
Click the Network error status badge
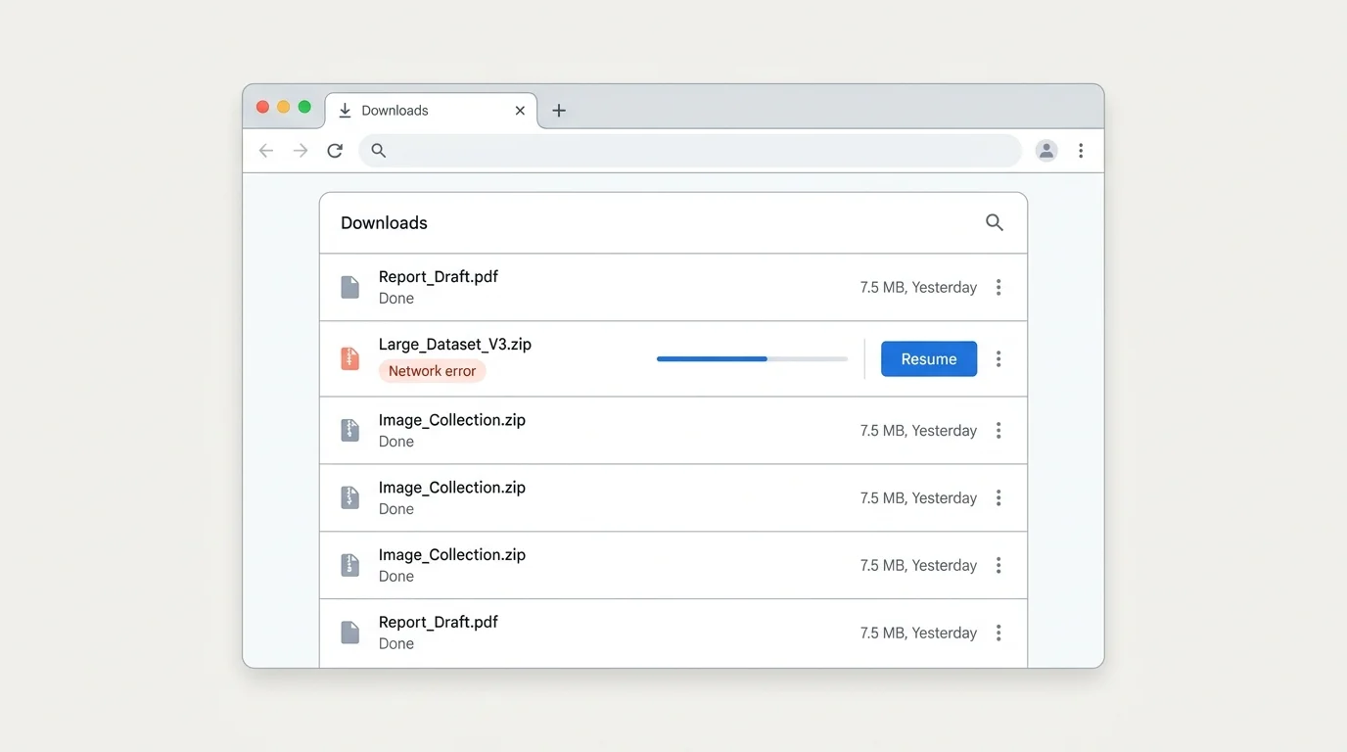[x=433, y=371]
